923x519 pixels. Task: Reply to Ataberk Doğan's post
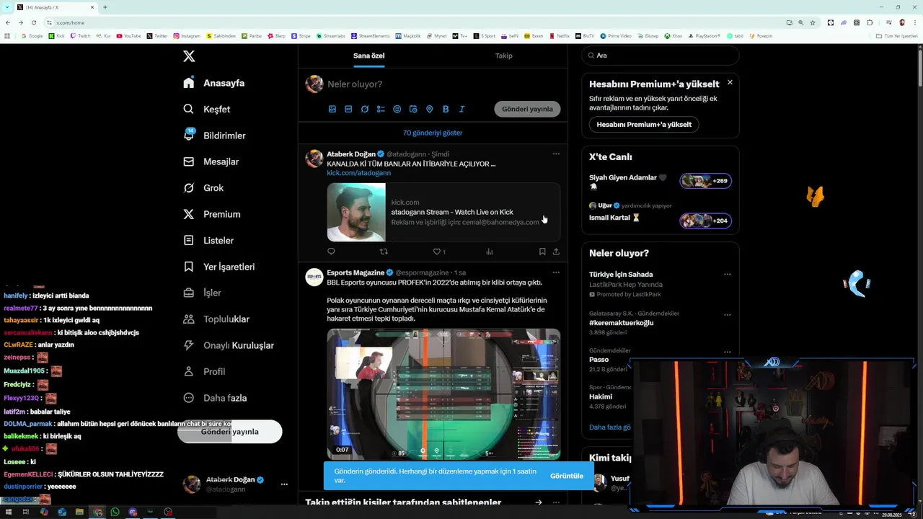tap(331, 252)
